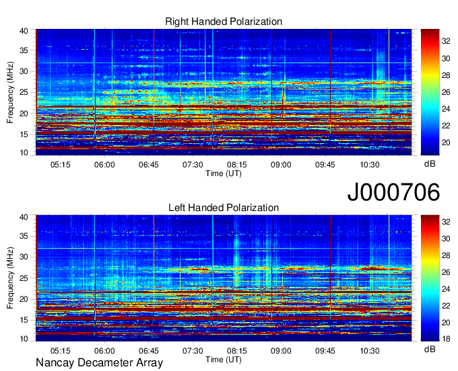Viewport: 458px width, 371px height.
Task: Click 06:45 time tick on bottom plot
Action: [149, 351]
